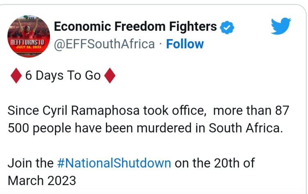Click the red diamond before "6 Days"

click(x=16, y=76)
